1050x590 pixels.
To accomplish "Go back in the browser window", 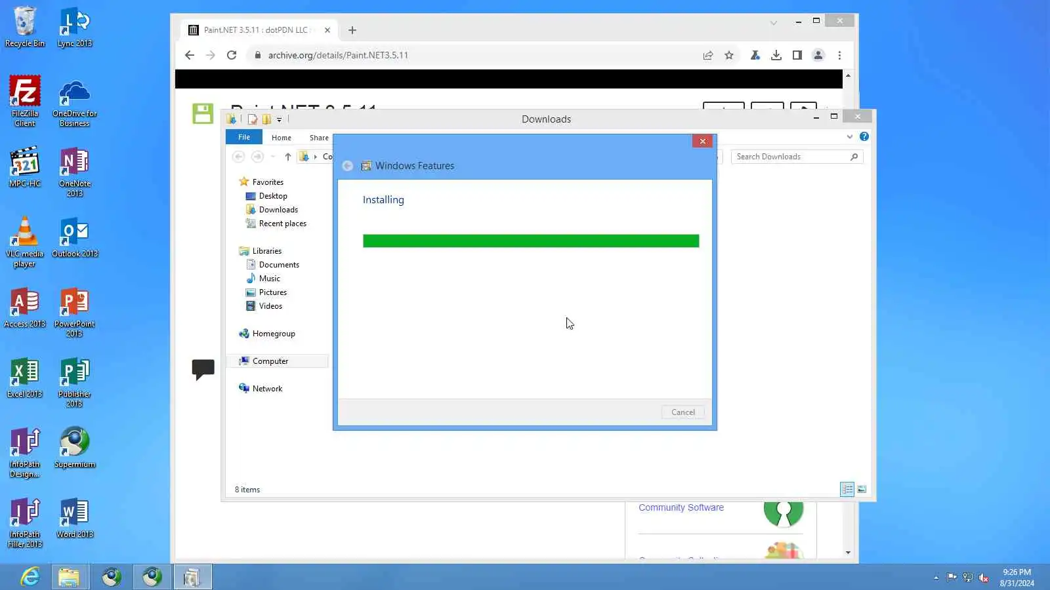I will pyautogui.click(x=190, y=55).
